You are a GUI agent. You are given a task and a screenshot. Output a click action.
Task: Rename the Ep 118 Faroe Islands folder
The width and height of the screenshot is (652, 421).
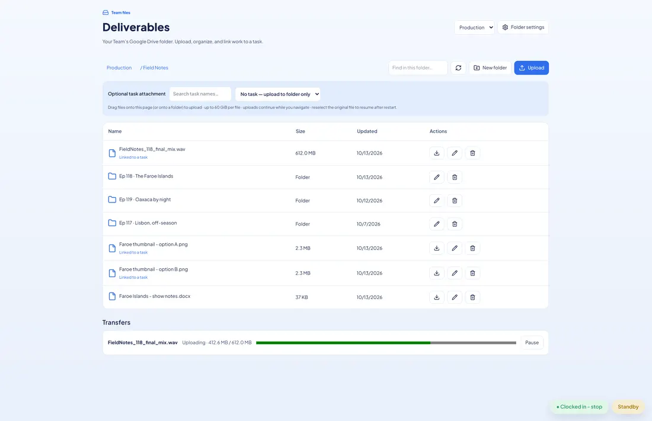[437, 177]
